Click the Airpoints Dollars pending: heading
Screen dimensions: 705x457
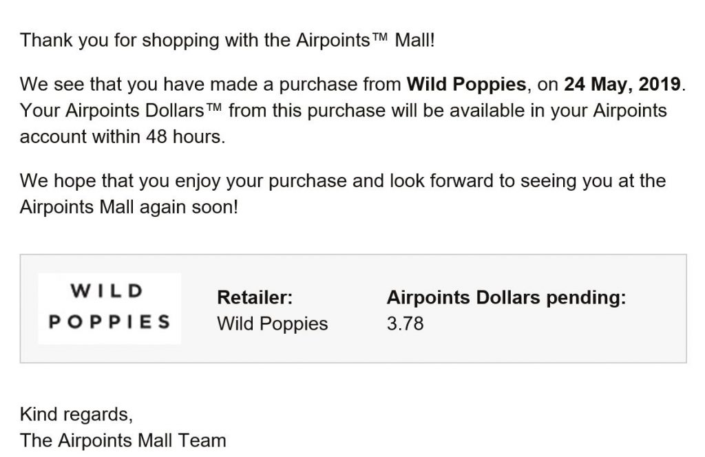(506, 297)
